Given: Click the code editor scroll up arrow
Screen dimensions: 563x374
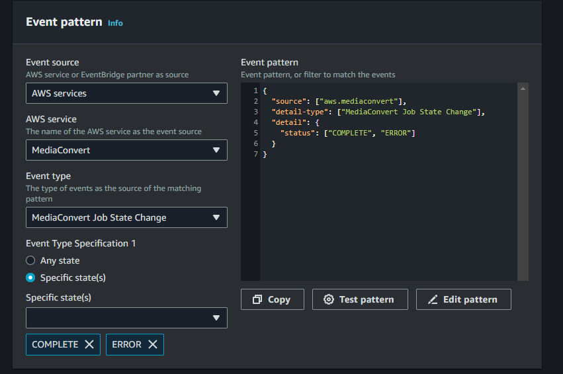Looking at the screenshot, I should (523, 89).
